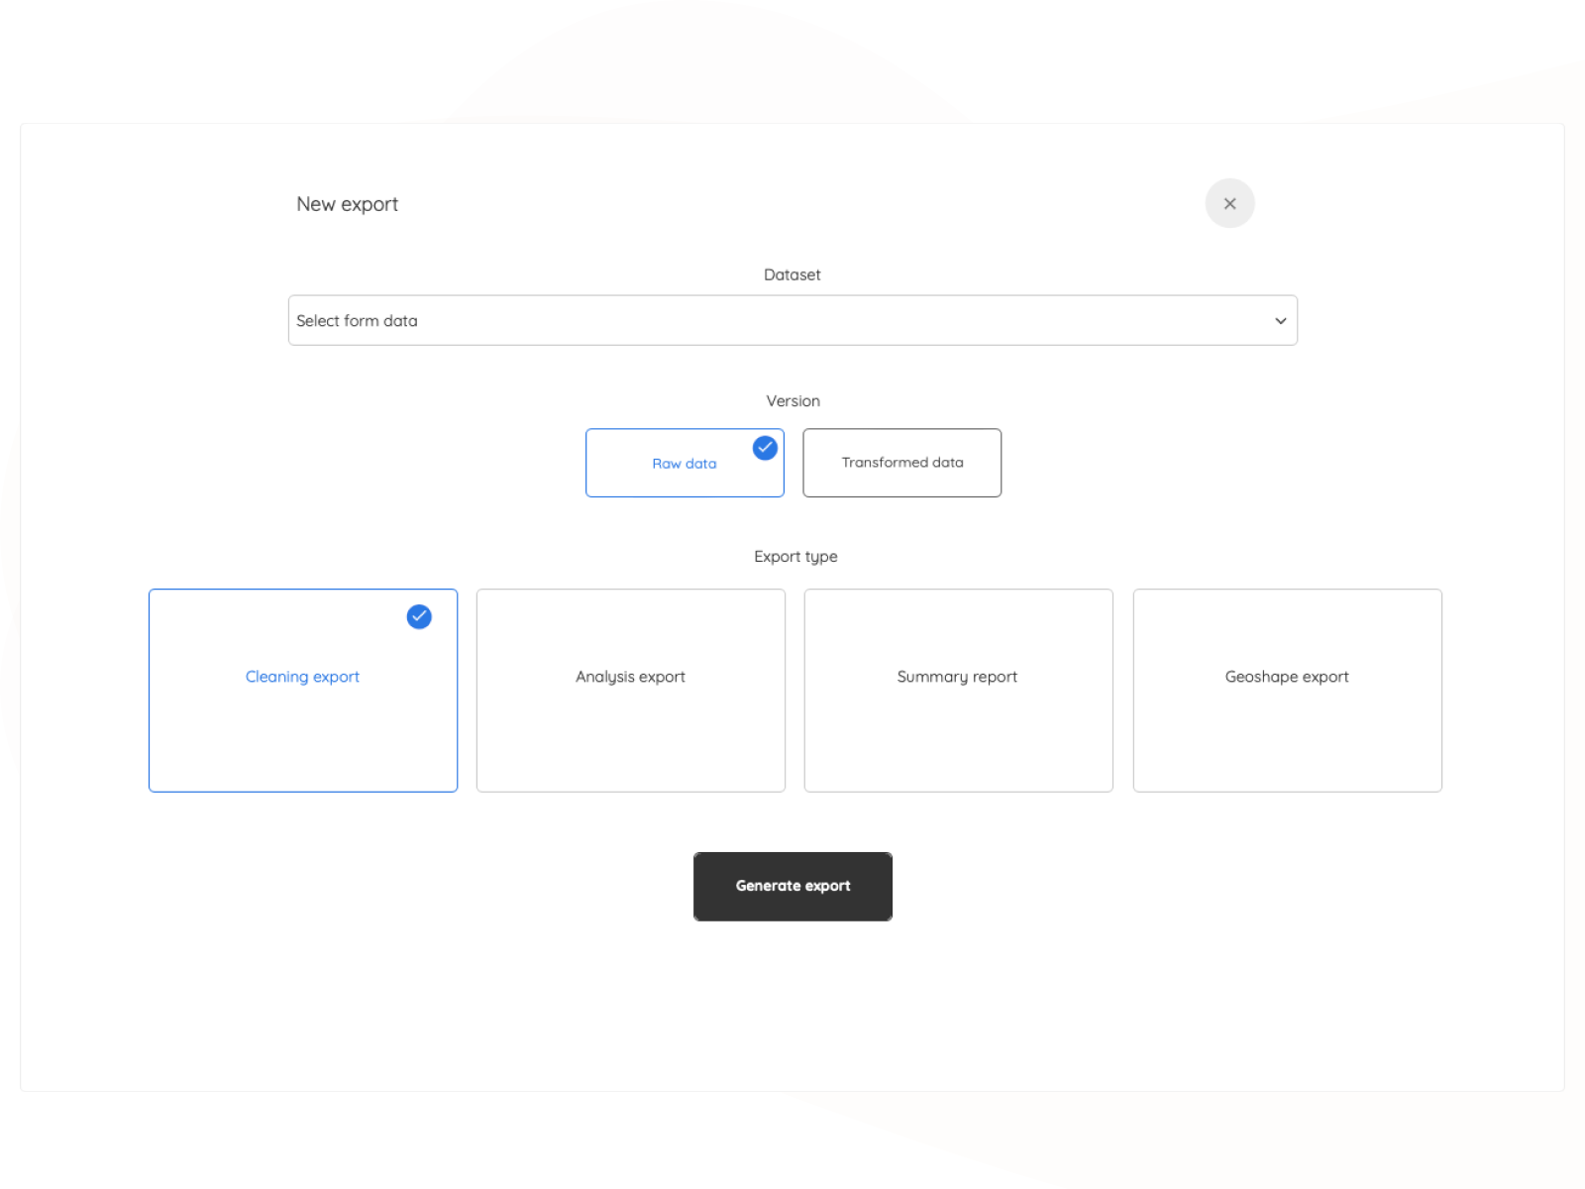Viewport: 1585px width, 1189px height.
Task: Click the Generate export button
Action: [x=792, y=887]
